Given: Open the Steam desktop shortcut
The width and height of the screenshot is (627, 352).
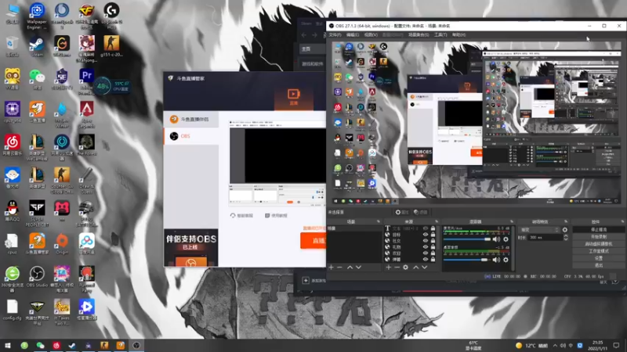Looking at the screenshot, I should [37, 46].
